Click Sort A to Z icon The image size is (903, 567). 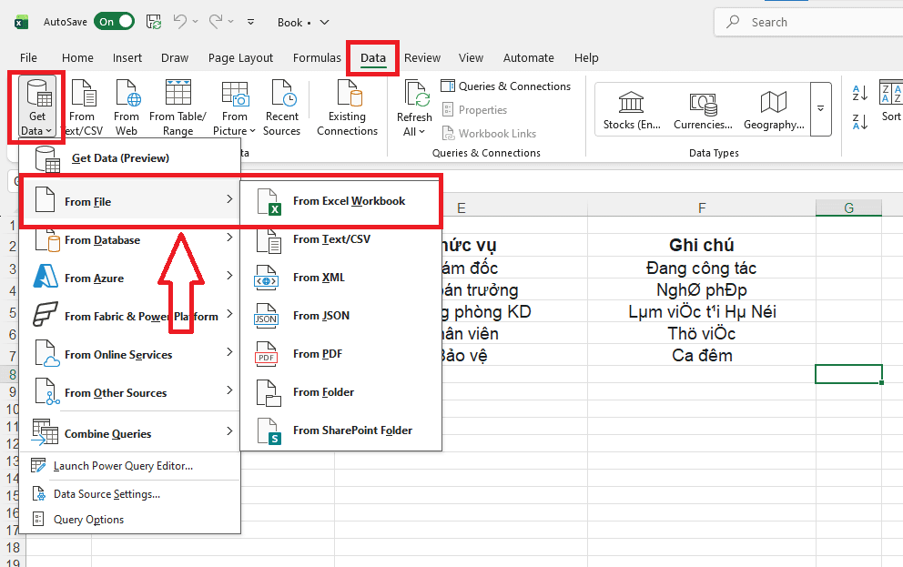point(860,93)
